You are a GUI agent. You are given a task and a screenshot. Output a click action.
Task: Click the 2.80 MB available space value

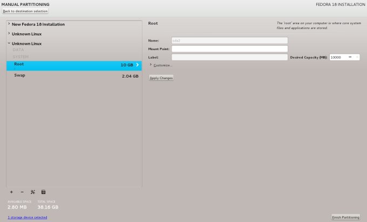17,207
